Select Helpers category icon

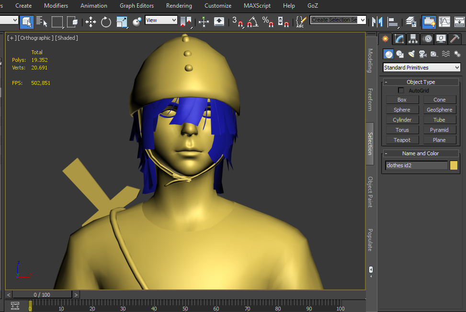tap(434, 54)
